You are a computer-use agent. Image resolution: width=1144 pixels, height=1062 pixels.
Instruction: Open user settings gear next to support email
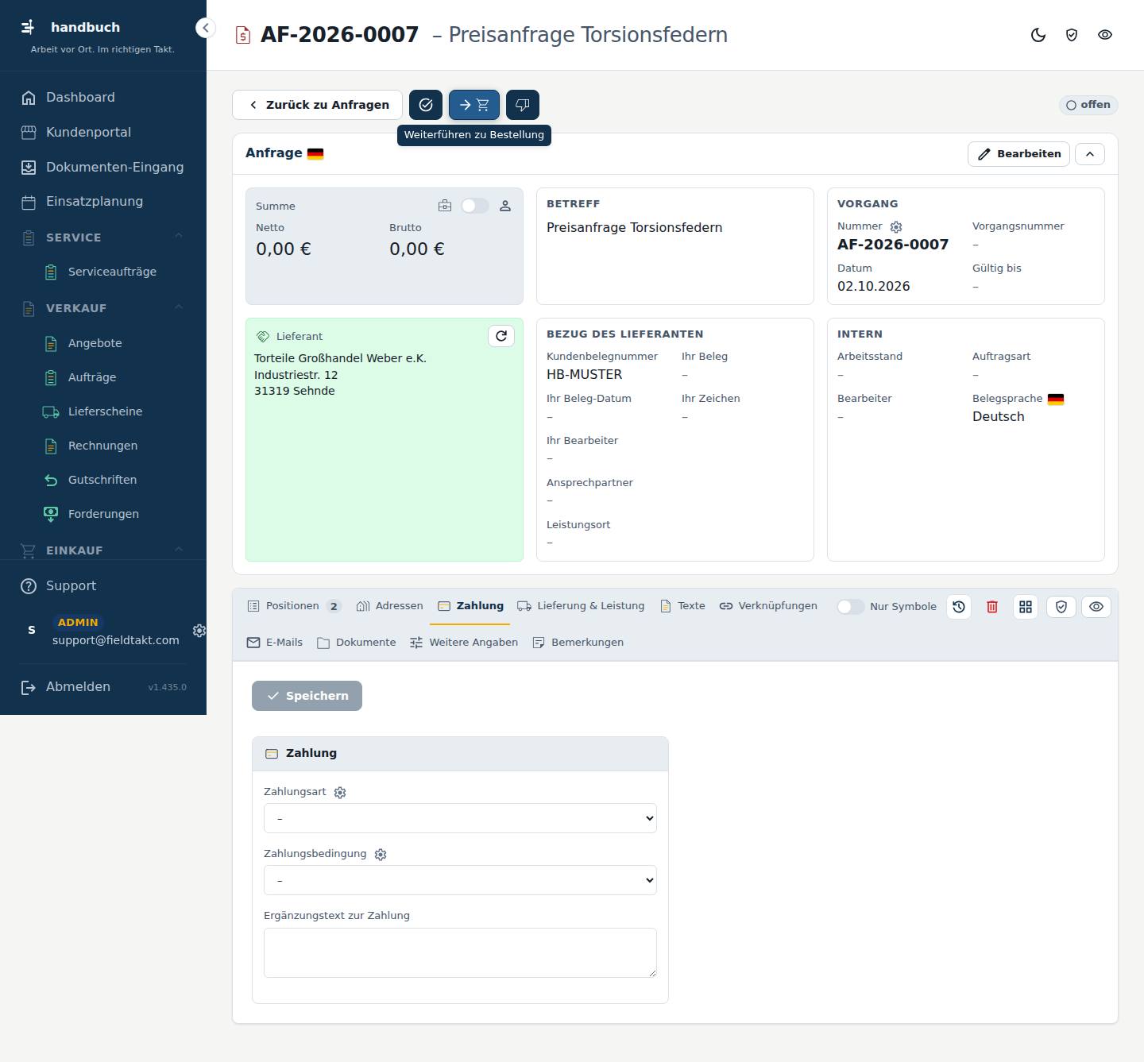199,631
